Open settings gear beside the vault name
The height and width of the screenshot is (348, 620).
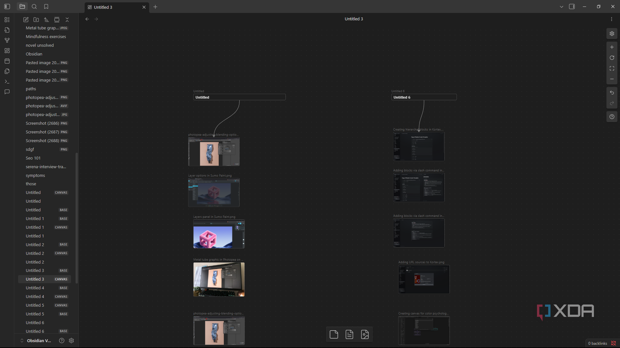pos(72,341)
